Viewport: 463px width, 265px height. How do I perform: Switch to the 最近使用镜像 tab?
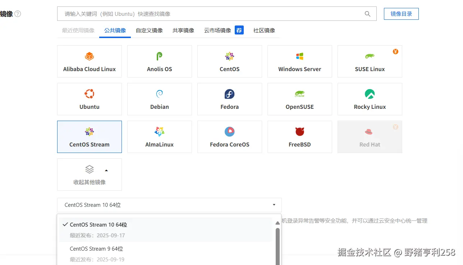pyautogui.click(x=78, y=31)
